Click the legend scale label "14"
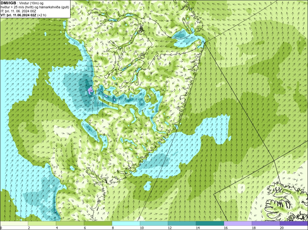Image resolution: width=308 pixels, height=230 pixels. click(x=198, y=228)
